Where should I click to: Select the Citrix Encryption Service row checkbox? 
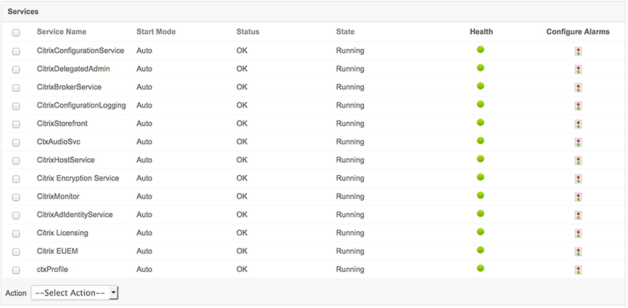tap(16, 178)
